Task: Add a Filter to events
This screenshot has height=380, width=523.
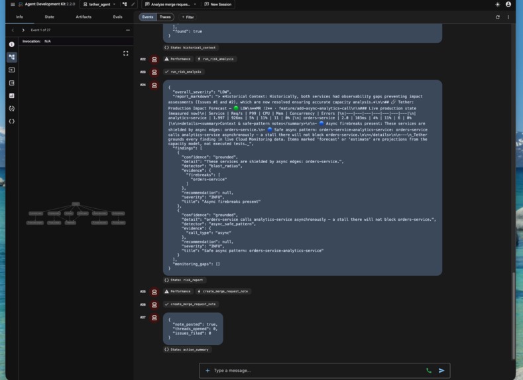Action: [188, 17]
